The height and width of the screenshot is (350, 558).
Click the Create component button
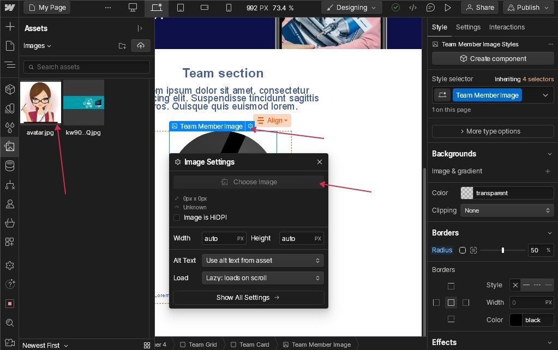click(493, 59)
